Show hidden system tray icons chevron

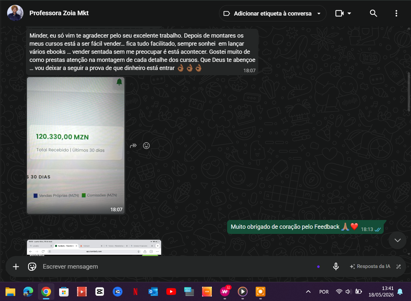coord(308,292)
